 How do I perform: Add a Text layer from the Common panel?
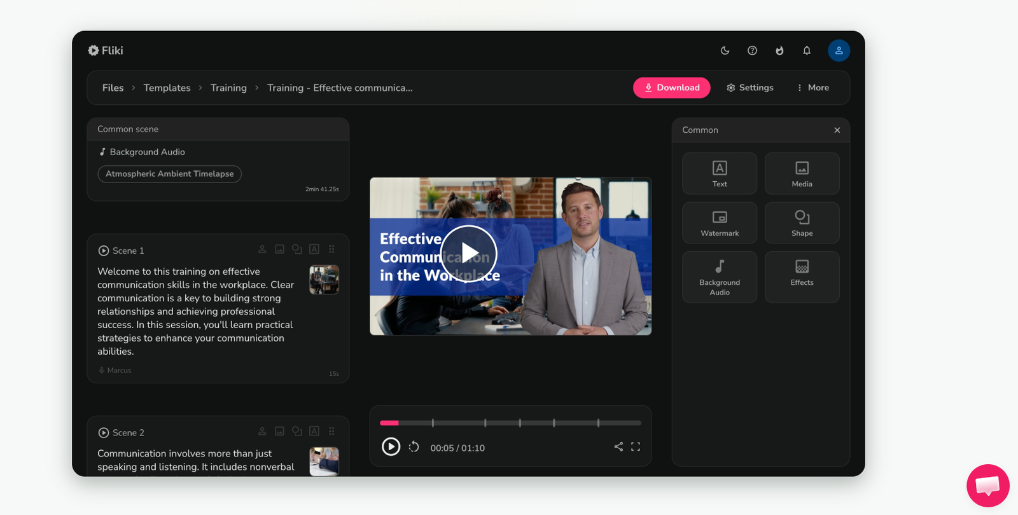[x=720, y=174]
